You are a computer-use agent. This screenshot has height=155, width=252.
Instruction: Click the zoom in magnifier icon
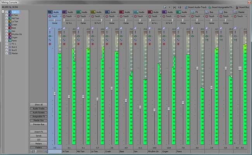tap(45, 151)
